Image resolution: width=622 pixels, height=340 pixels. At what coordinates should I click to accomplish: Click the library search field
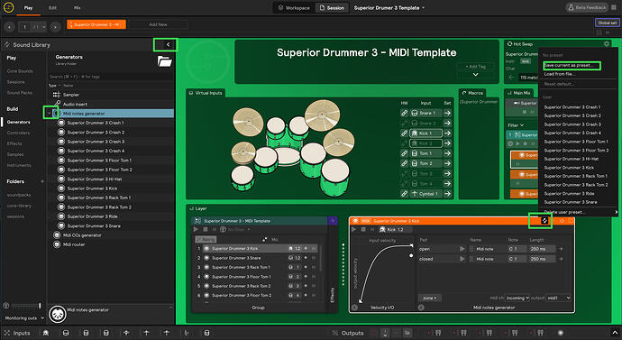(110, 77)
